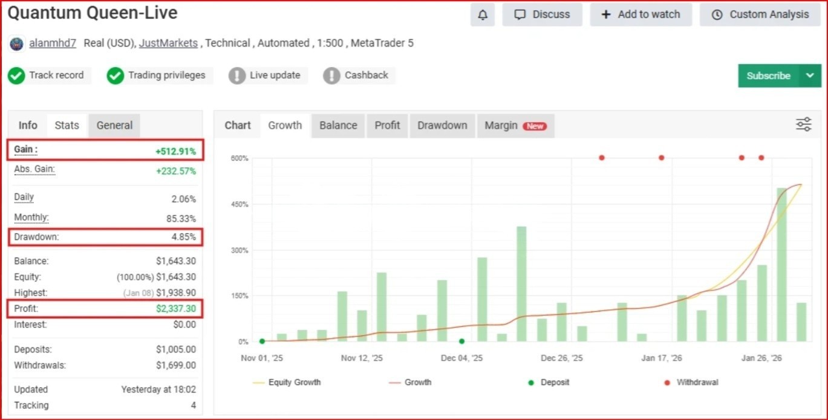Switch to the Balance chart tab
This screenshot has height=420, width=828.
tap(338, 125)
